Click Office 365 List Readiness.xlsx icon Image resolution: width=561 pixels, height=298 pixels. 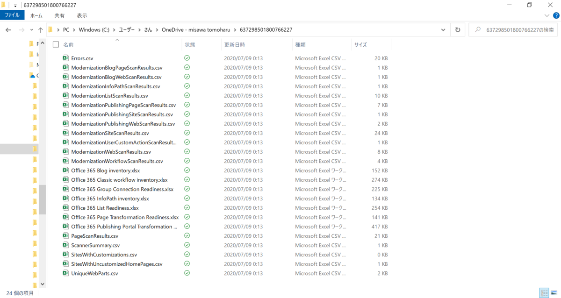(65, 208)
